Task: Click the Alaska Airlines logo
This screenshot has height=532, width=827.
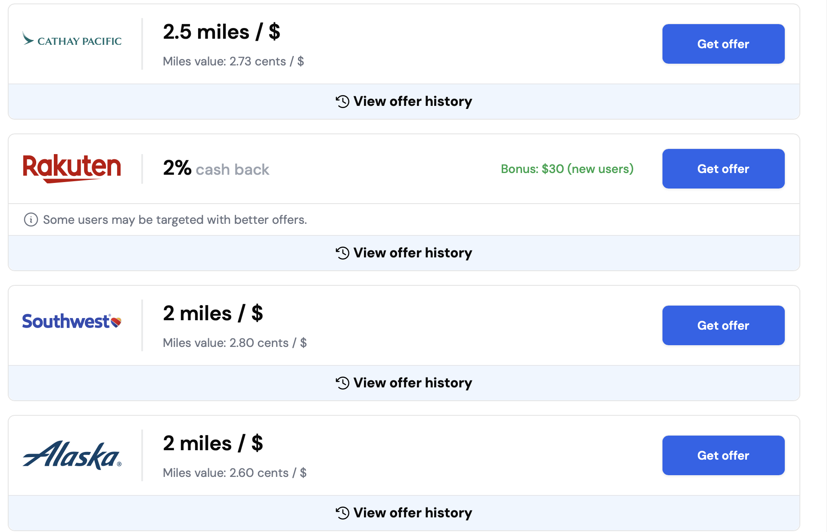Action: point(72,455)
